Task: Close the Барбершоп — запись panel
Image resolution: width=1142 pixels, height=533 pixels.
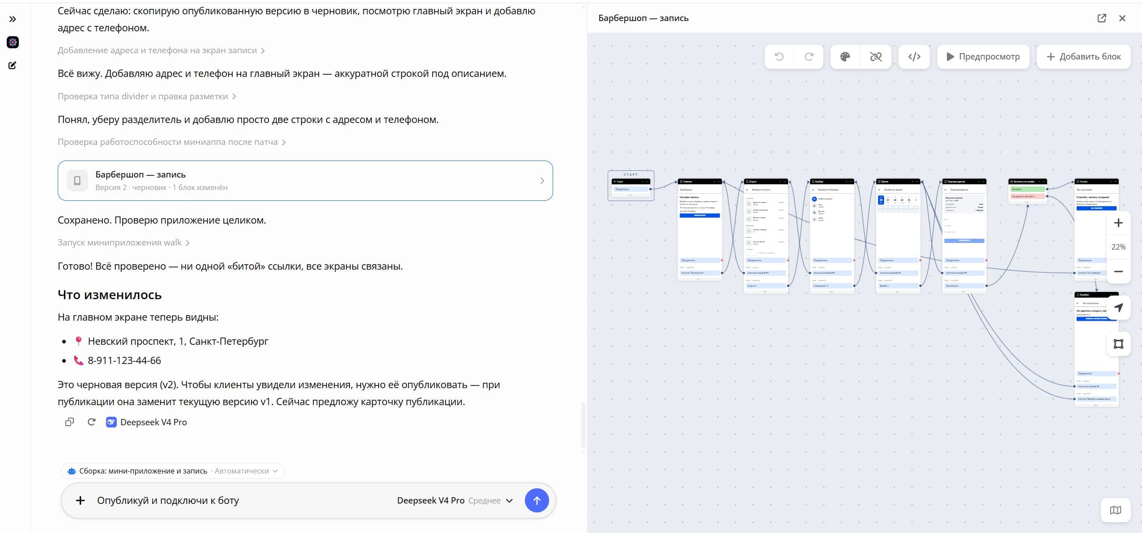Action: click(1122, 18)
